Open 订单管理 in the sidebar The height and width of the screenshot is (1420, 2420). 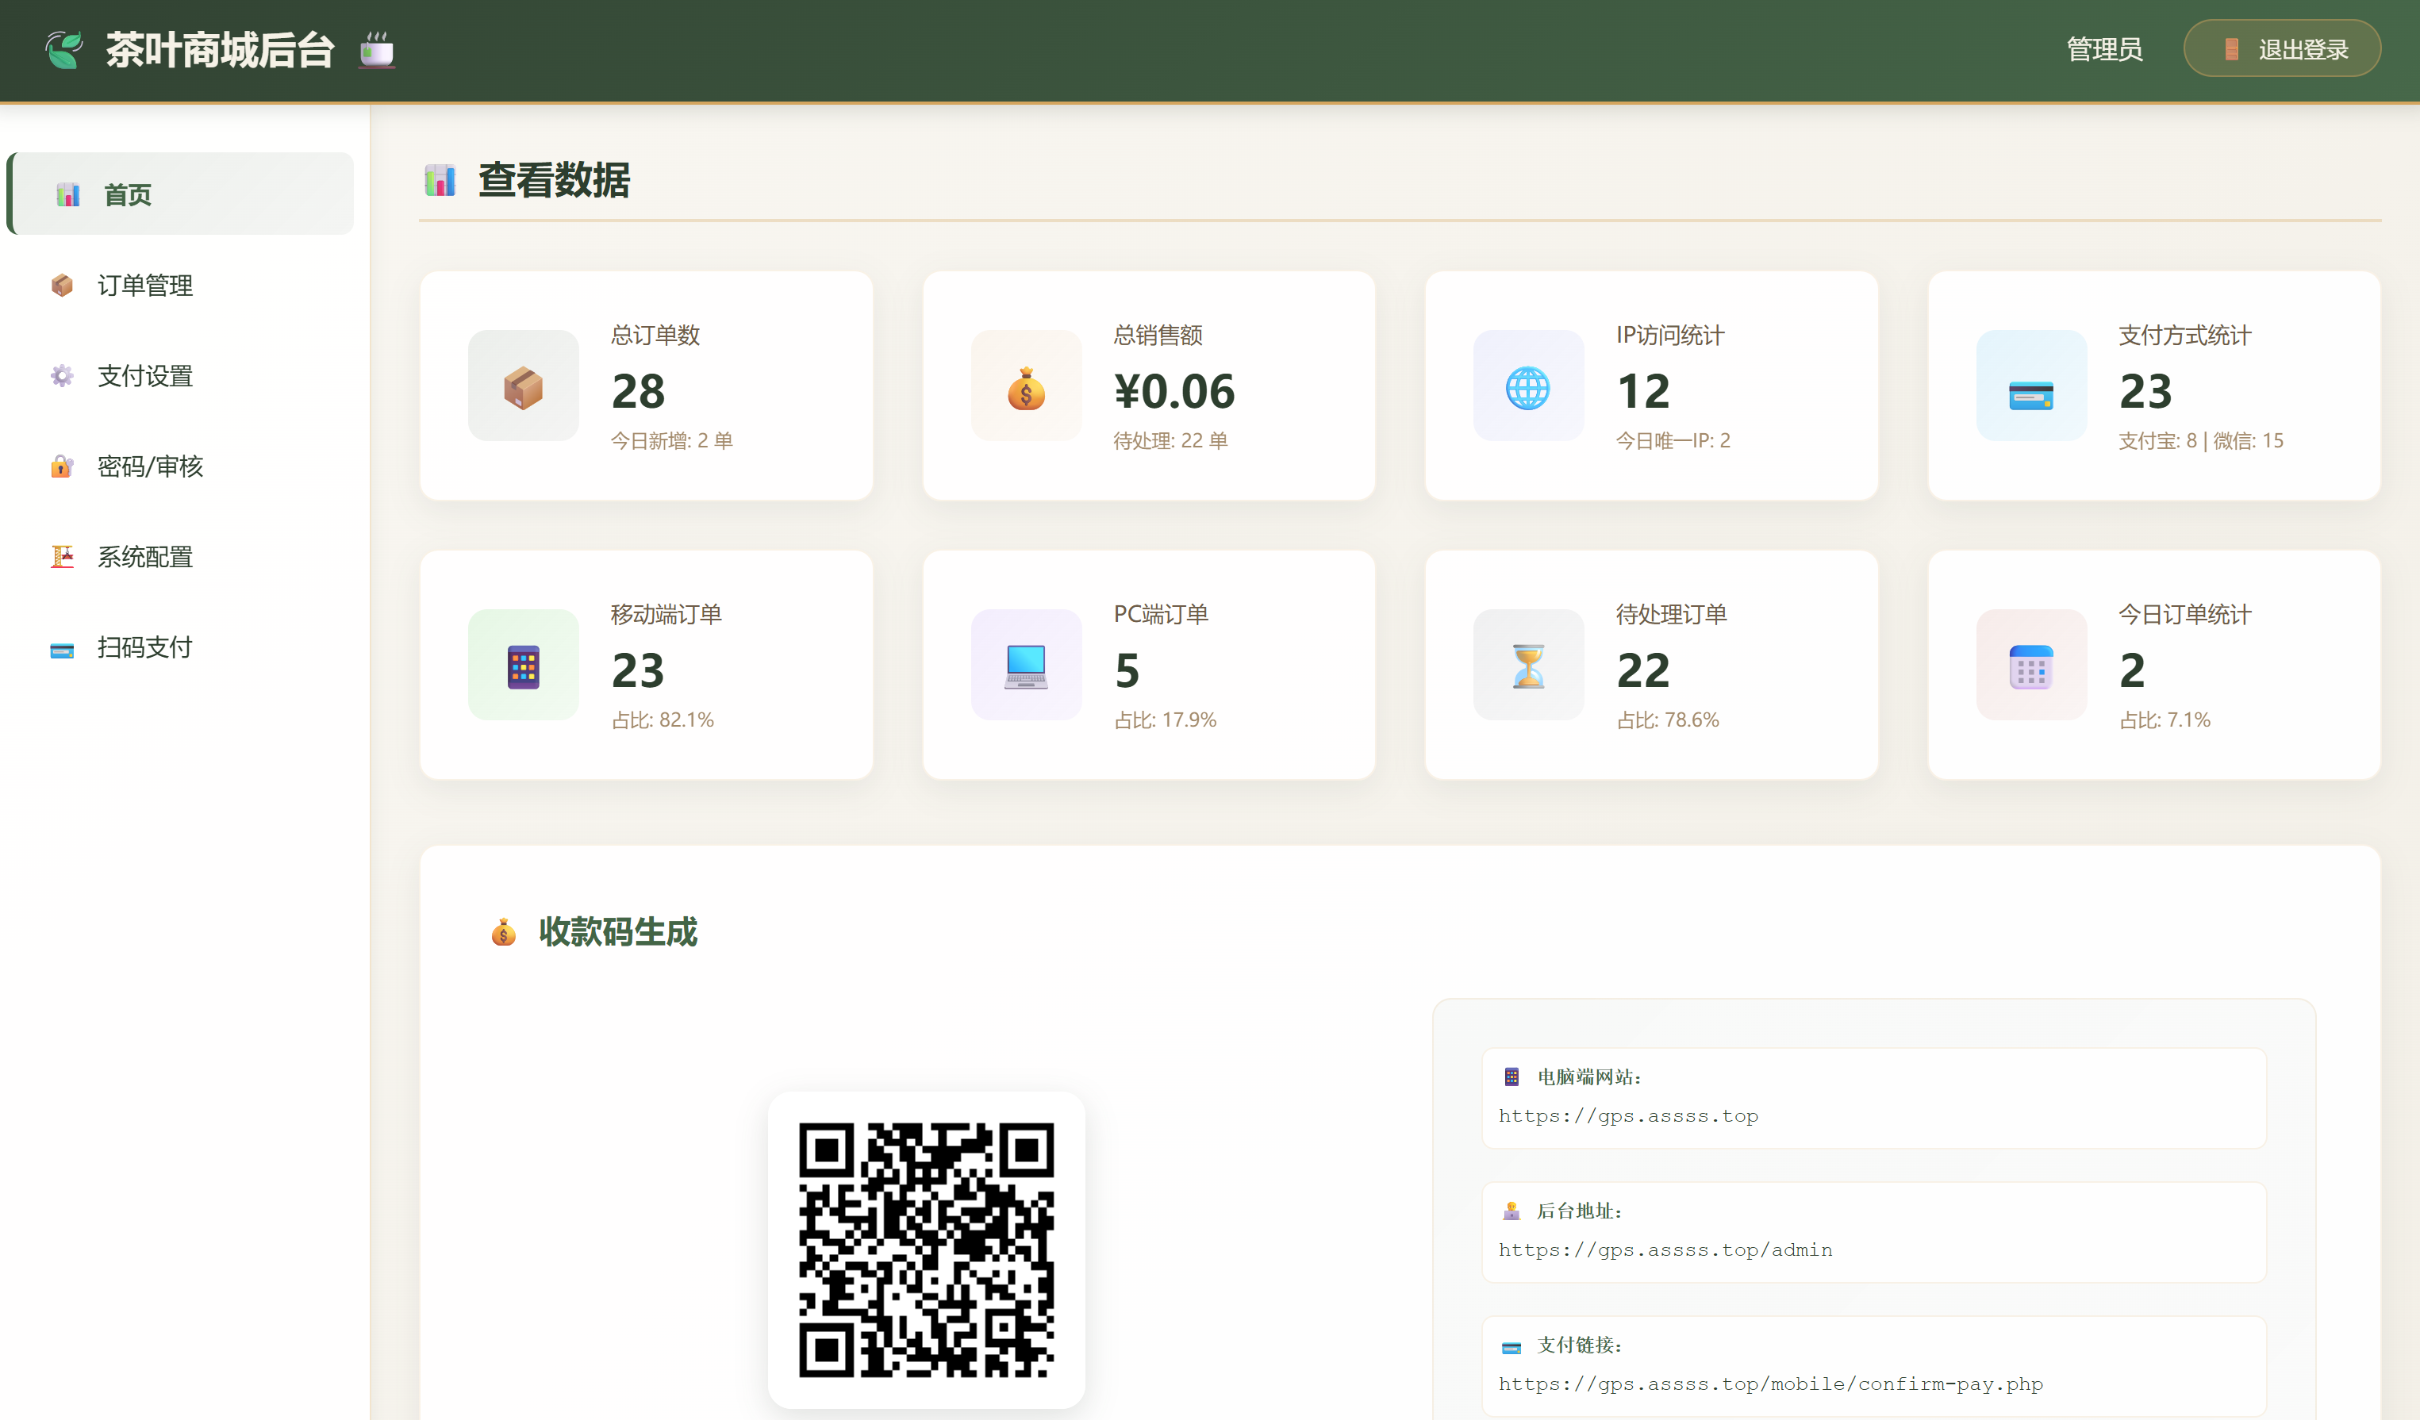pyautogui.click(x=145, y=285)
